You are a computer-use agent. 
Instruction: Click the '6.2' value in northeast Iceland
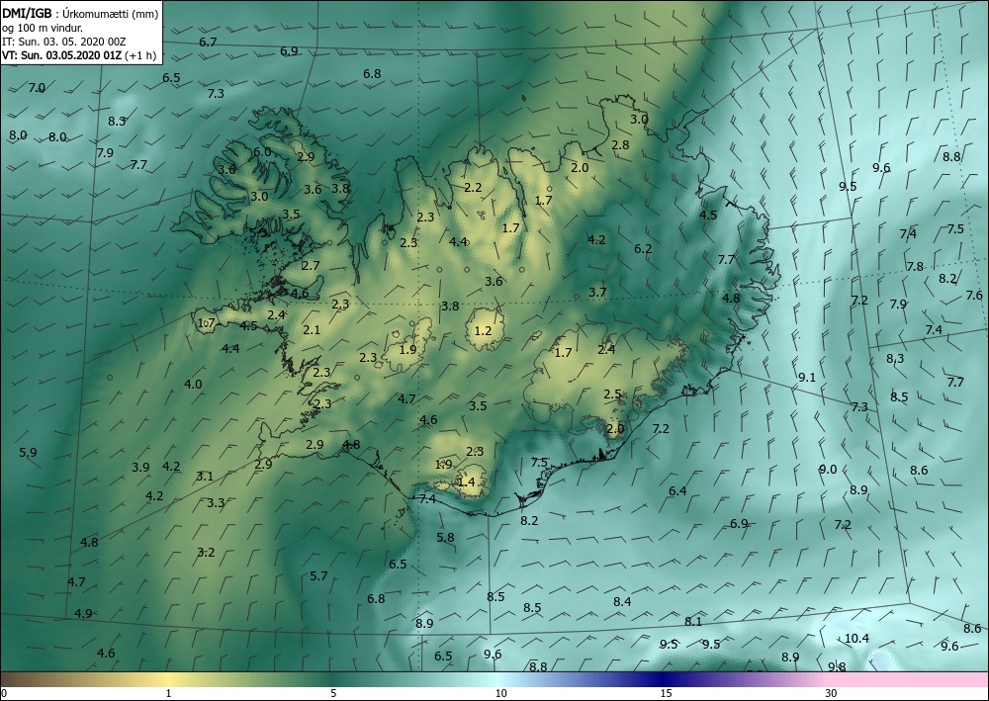click(643, 249)
